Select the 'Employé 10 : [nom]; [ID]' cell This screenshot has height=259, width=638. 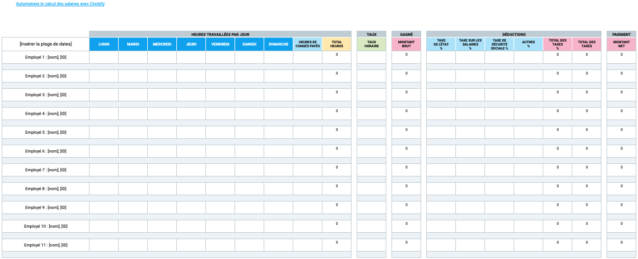(x=46, y=226)
